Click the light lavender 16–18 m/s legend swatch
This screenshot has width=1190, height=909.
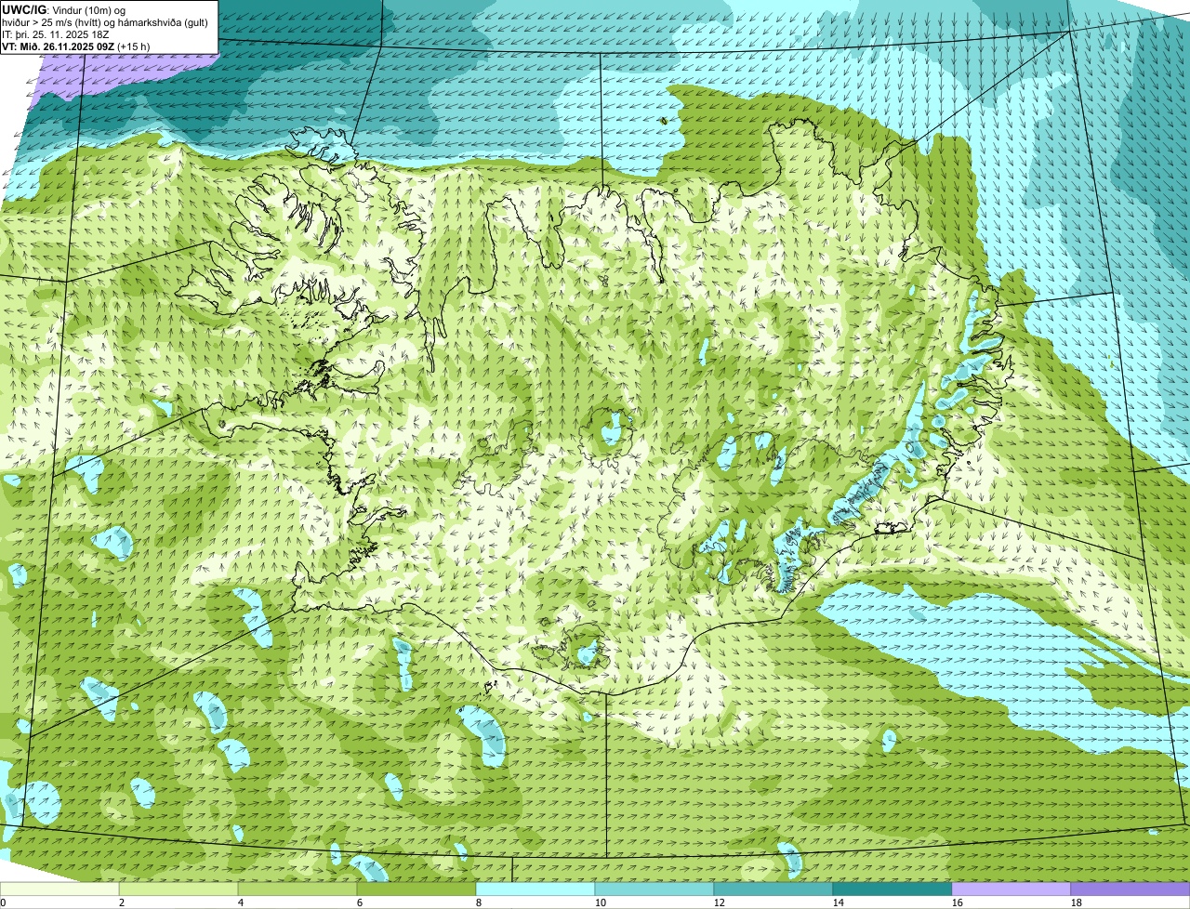point(1011,889)
